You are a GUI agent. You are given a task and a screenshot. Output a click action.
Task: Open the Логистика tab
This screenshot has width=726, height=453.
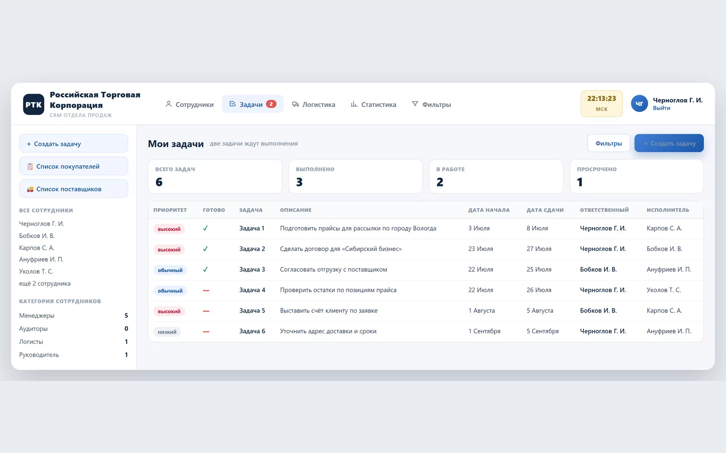click(313, 104)
